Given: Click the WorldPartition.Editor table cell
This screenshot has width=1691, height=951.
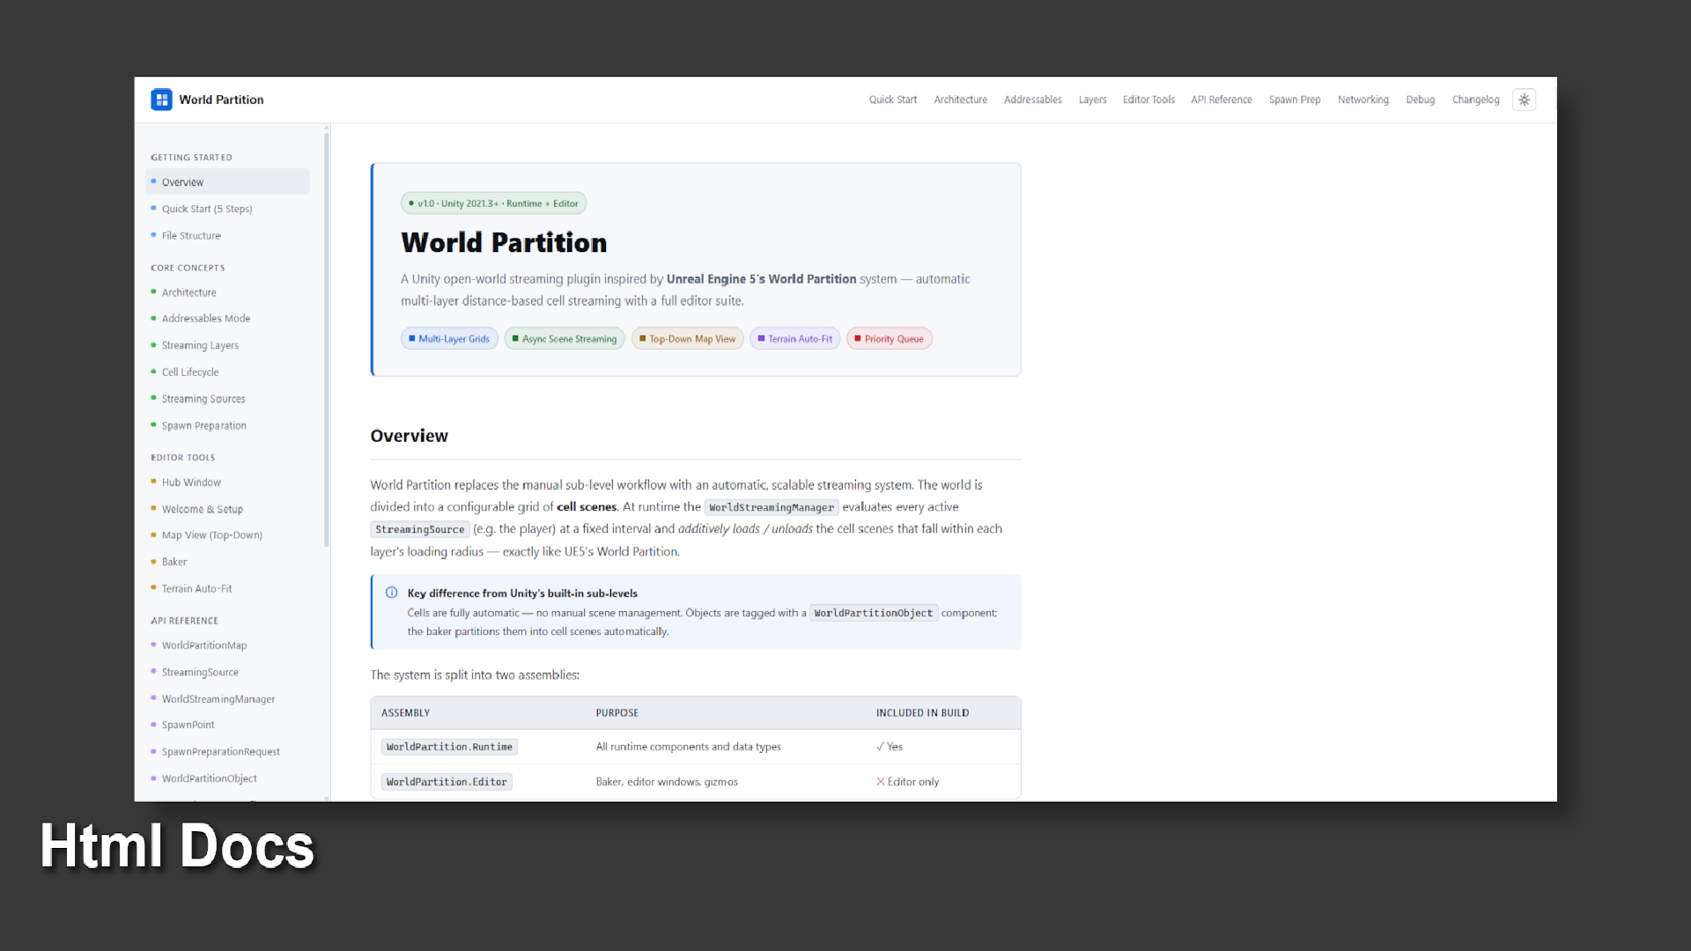Looking at the screenshot, I should pos(447,782).
